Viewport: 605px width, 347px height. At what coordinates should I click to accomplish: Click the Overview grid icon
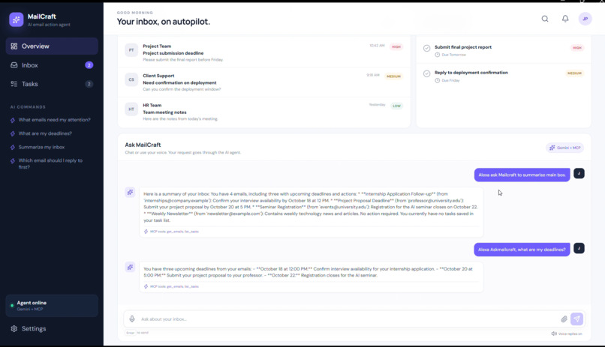[14, 46]
